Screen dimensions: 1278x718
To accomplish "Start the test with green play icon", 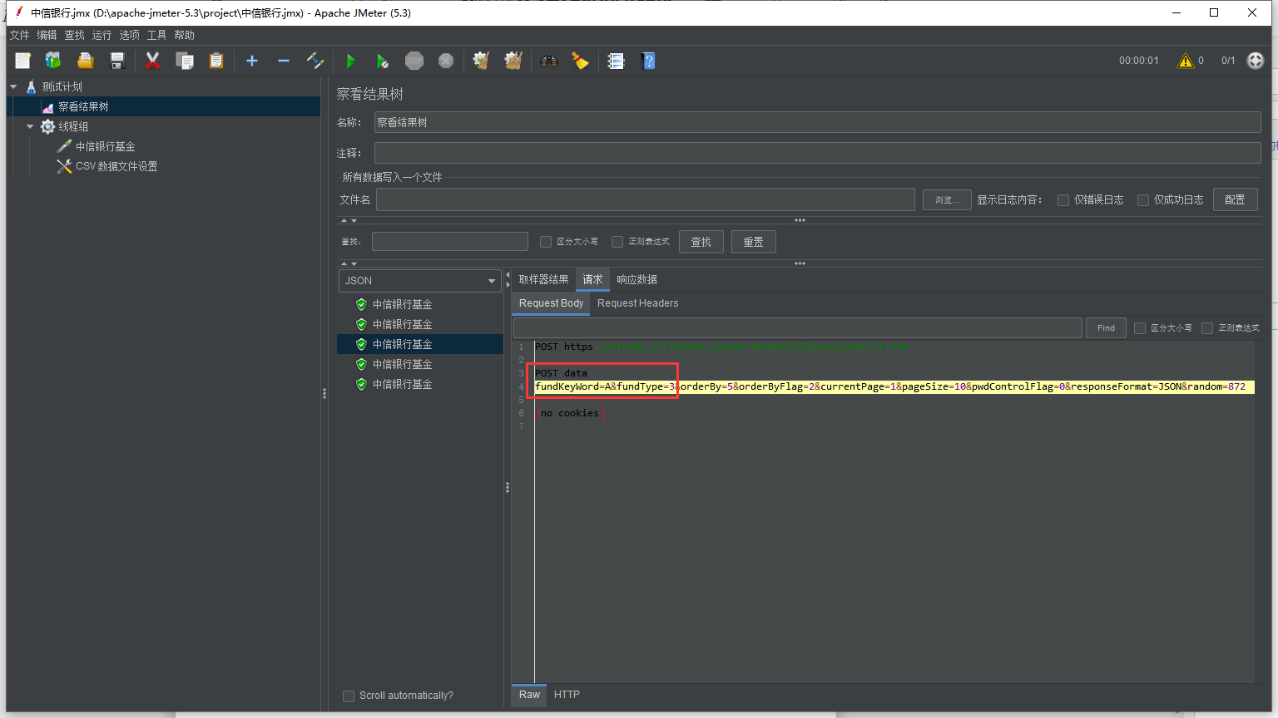I will [350, 61].
